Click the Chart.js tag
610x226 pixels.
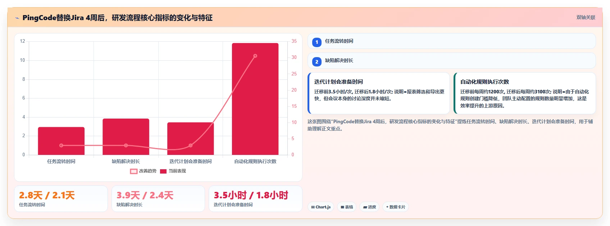tap(321, 207)
